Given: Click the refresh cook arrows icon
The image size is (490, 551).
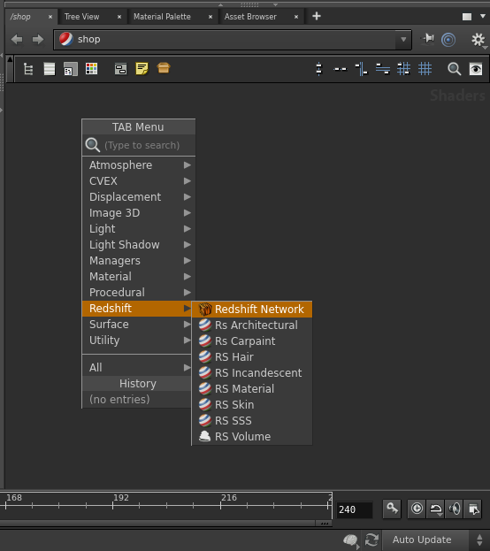Looking at the screenshot, I should point(371,540).
